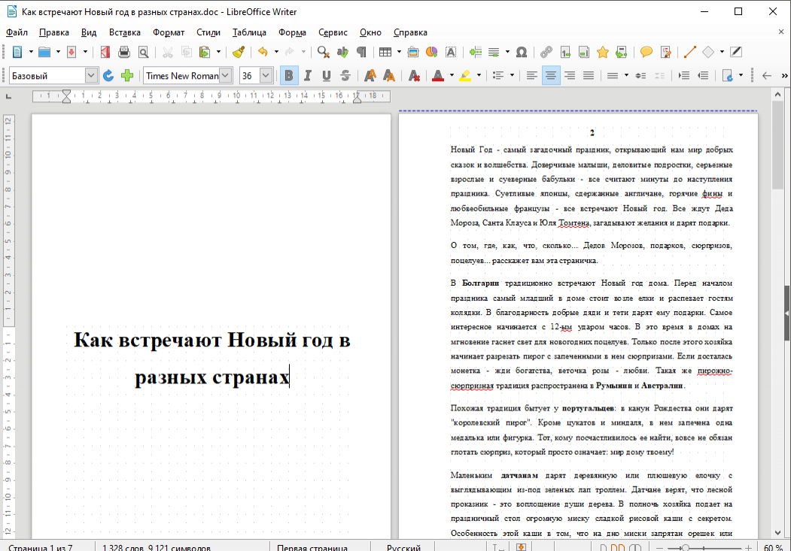Expand the Times New Roman font list
The image size is (791, 551).
click(x=225, y=75)
